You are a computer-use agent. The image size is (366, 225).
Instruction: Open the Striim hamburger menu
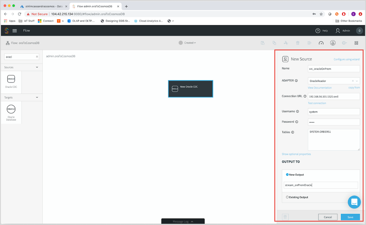coord(15,30)
